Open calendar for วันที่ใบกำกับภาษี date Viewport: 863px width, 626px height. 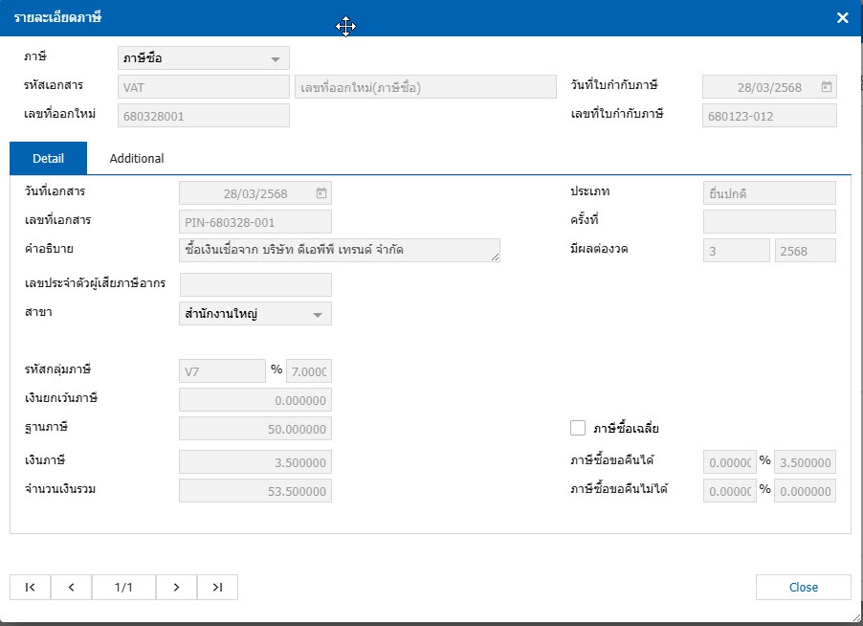click(x=826, y=87)
